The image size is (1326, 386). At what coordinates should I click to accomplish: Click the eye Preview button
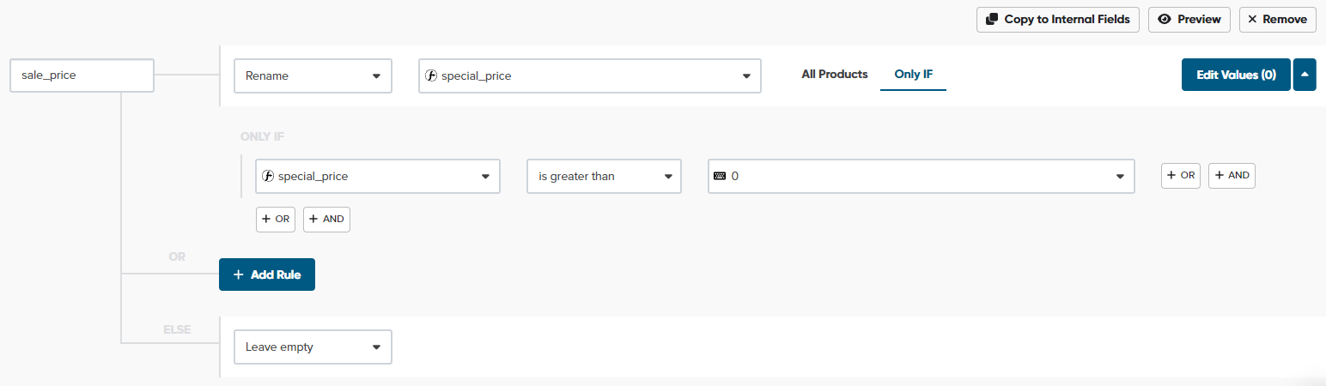coord(1189,20)
